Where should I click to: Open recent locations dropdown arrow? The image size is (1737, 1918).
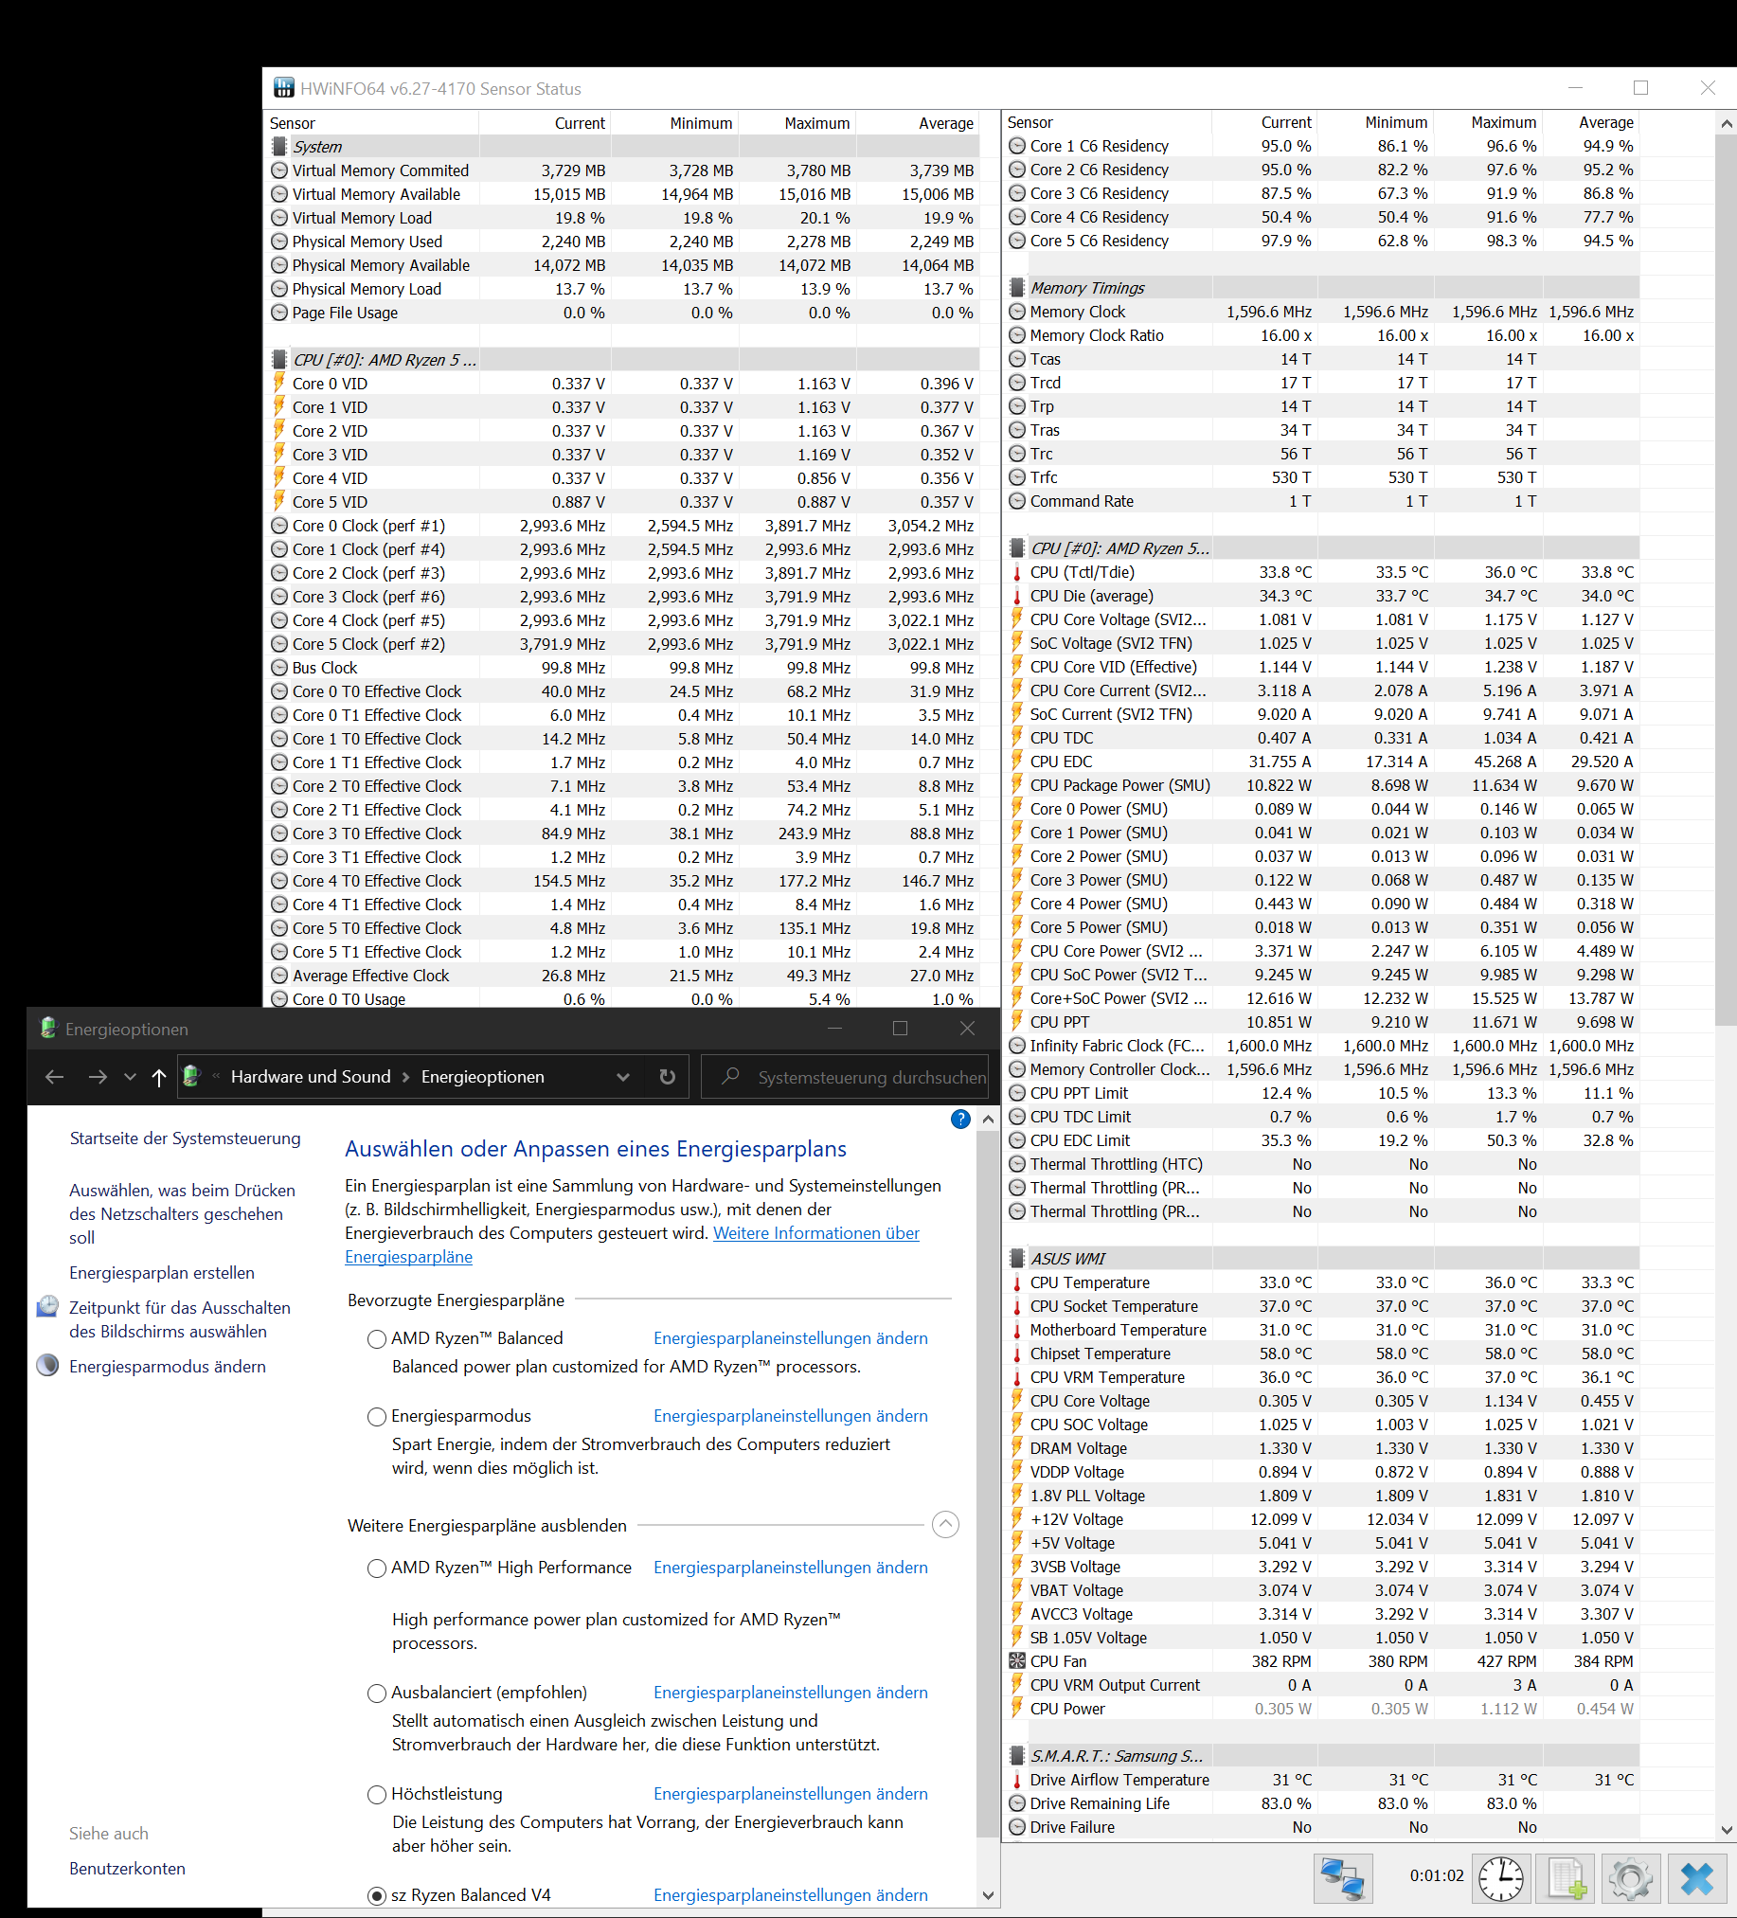tap(130, 1077)
